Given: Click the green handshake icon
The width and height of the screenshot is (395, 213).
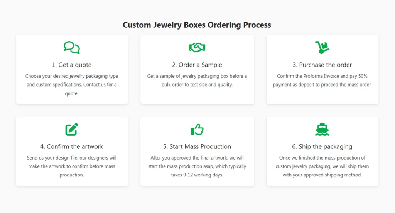Looking at the screenshot, I should click(x=197, y=47).
